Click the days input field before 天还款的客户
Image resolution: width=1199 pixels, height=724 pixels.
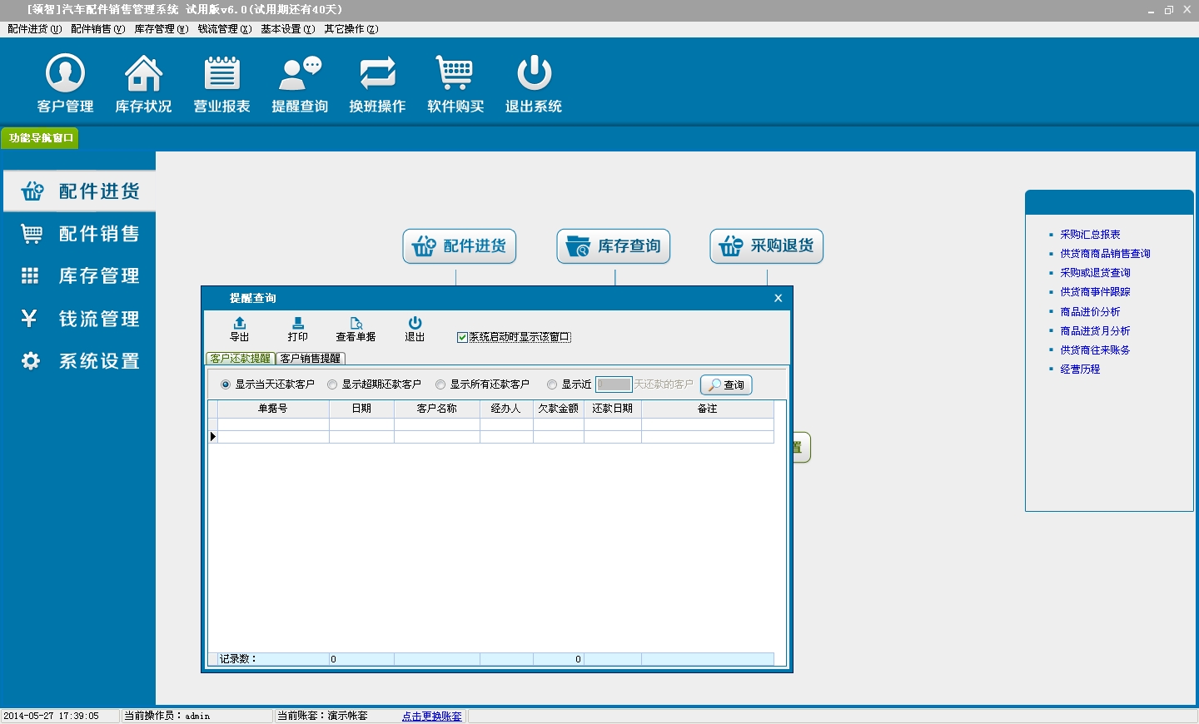click(x=614, y=384)
